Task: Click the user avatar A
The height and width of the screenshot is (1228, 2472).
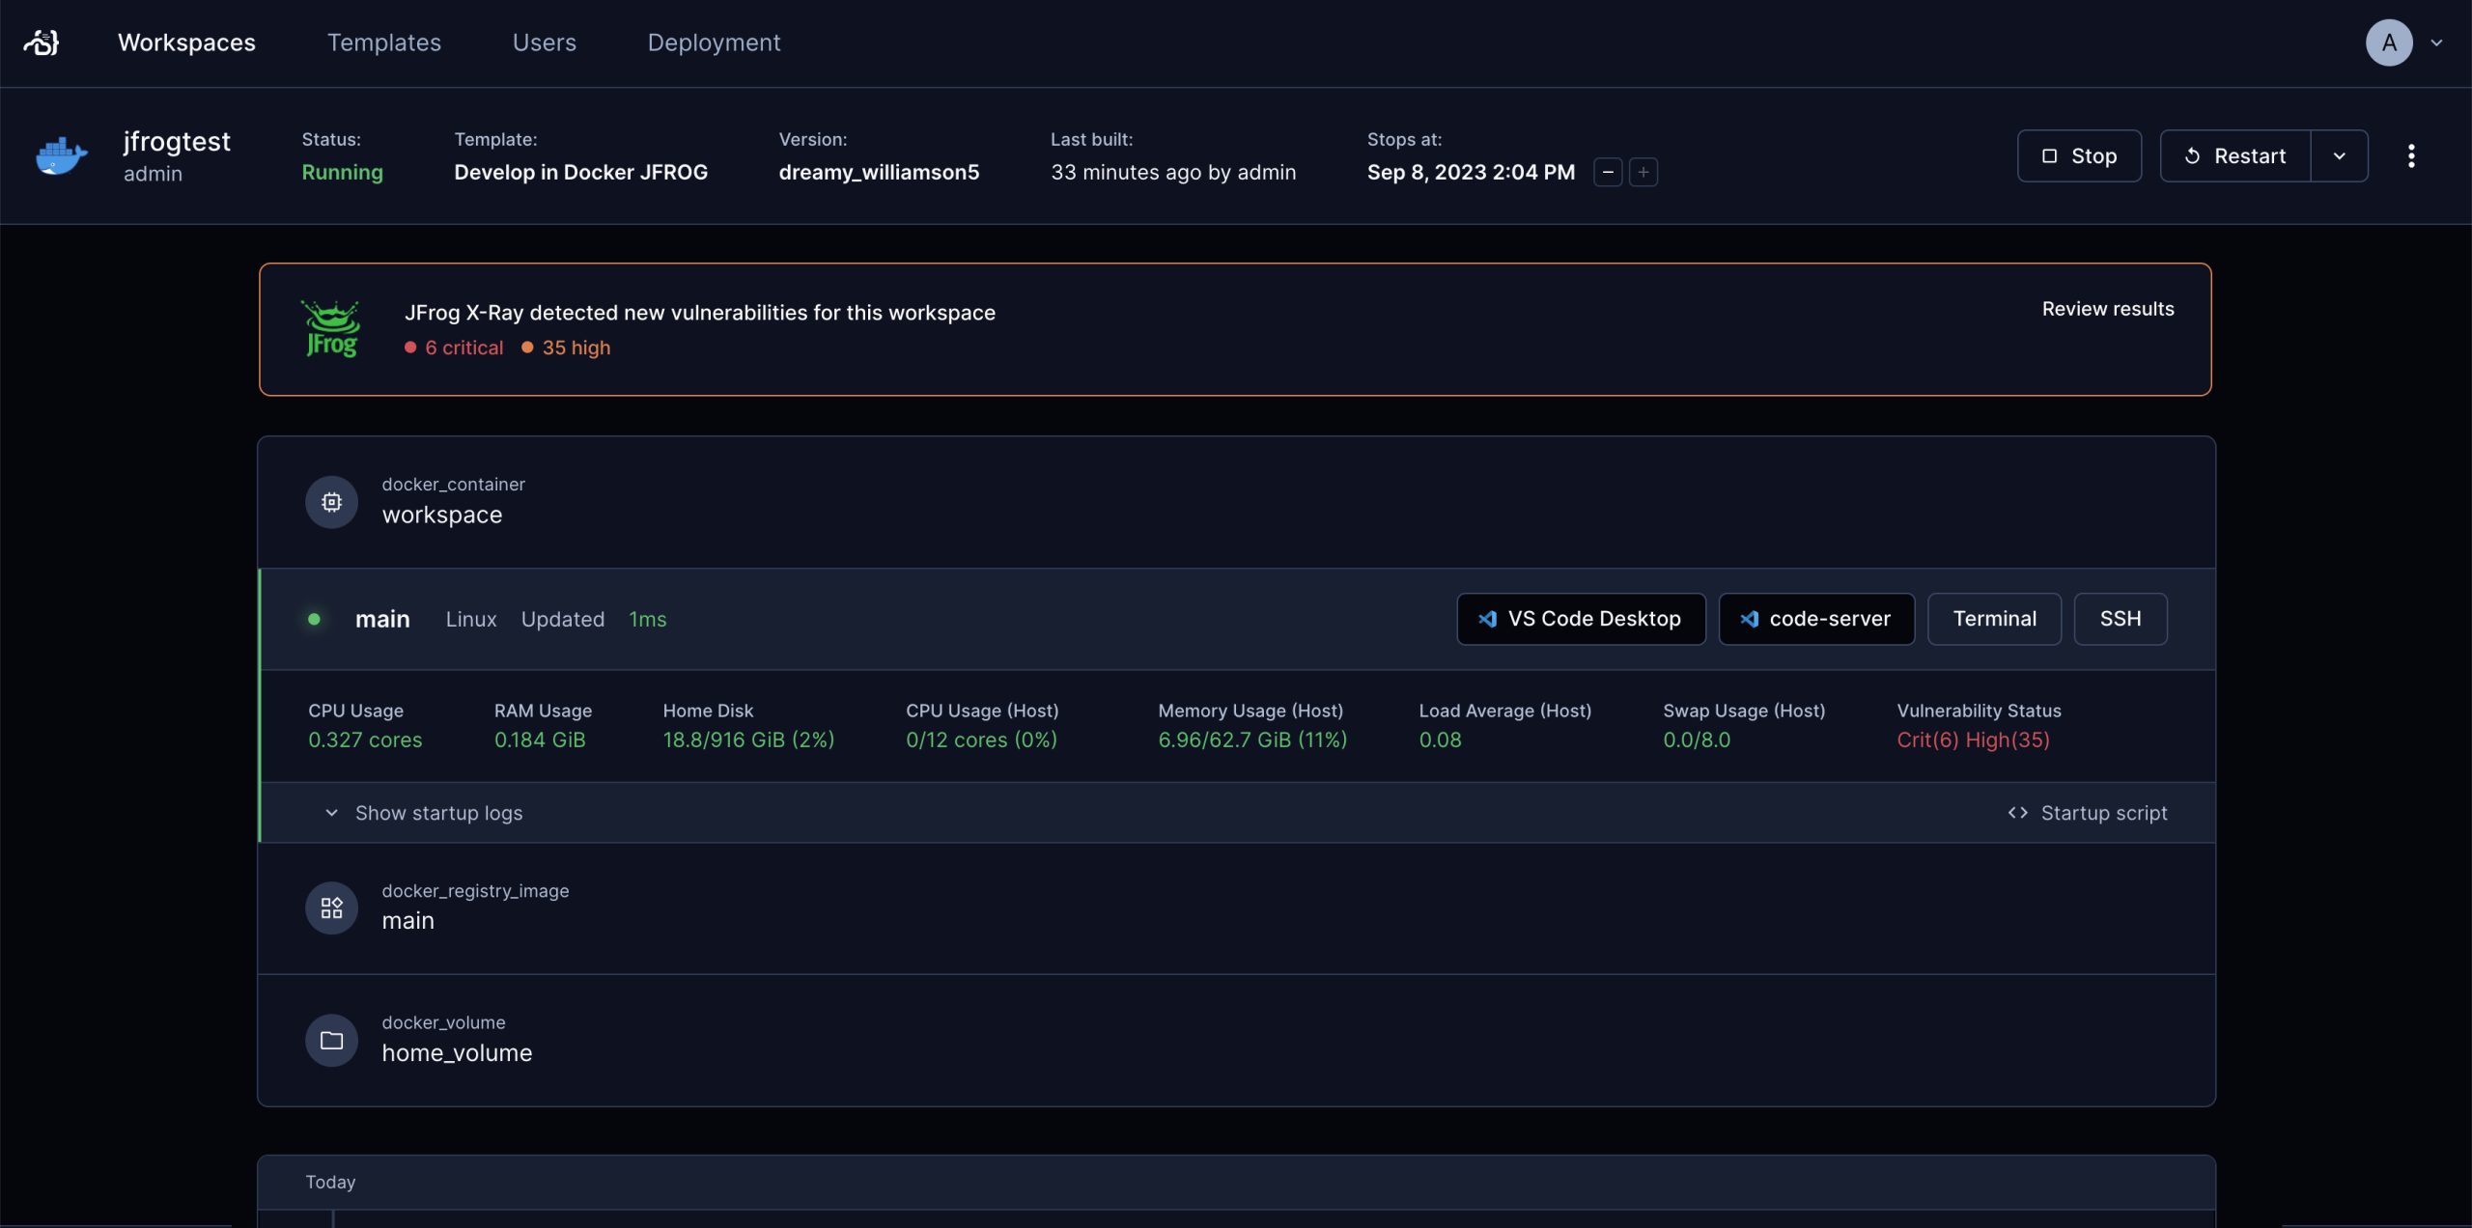Action: tap(2389, 42)
